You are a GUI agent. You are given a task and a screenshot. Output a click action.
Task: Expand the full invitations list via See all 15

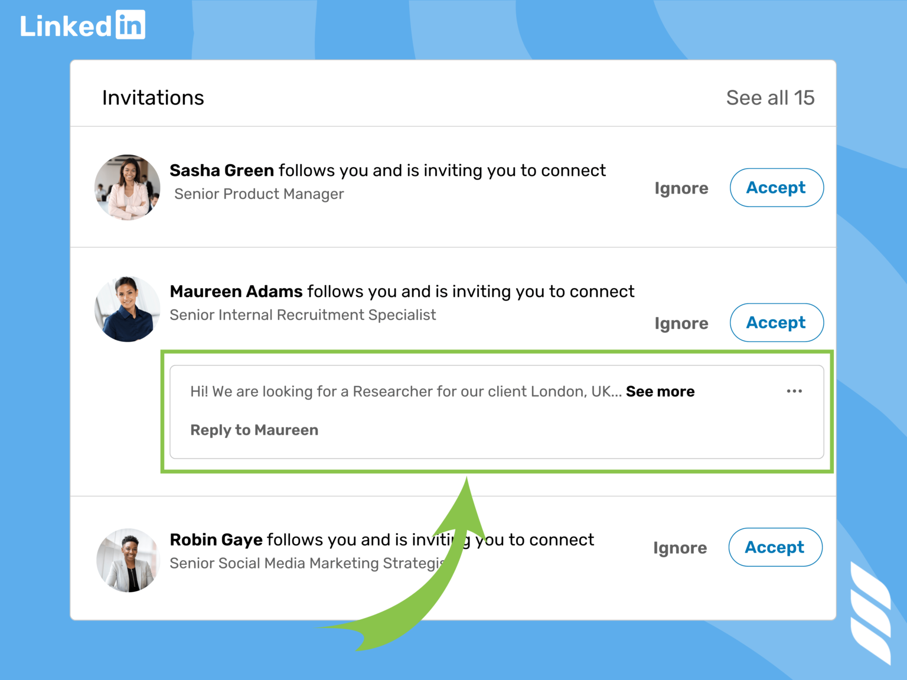pyautogui.click(x=770, y=97)
